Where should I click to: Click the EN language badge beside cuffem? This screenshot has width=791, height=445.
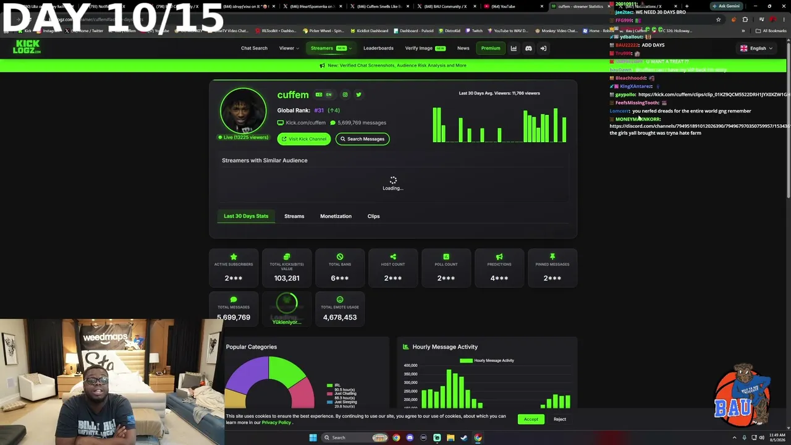[329, 95]
